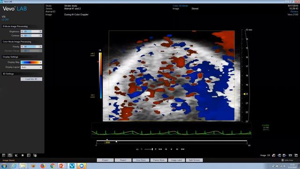300x169 pixels.
Task: Decrease Contrast with its left arrow
Action: pos(22,36)
